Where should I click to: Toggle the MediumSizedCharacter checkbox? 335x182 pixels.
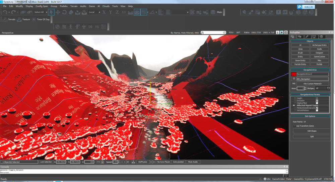[317, 108]
